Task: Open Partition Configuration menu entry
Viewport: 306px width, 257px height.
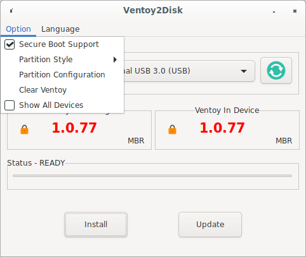Action: click(62, 75)
